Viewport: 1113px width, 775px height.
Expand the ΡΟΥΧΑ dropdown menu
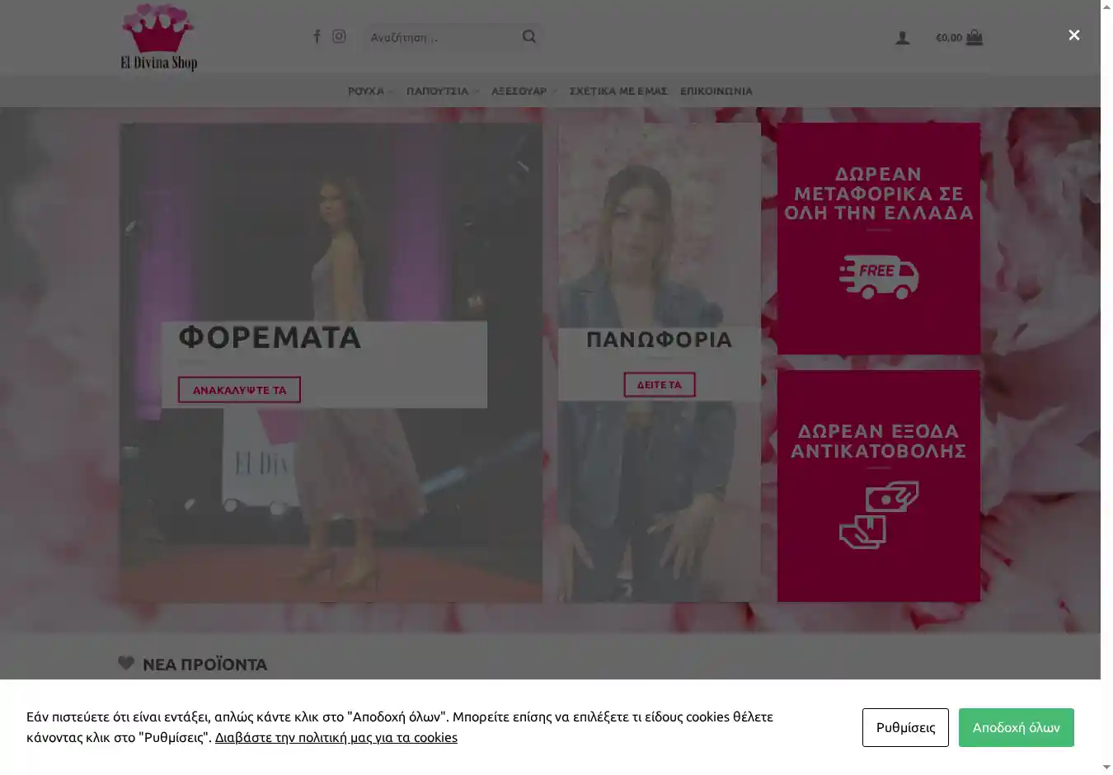(x=370, y=92)
